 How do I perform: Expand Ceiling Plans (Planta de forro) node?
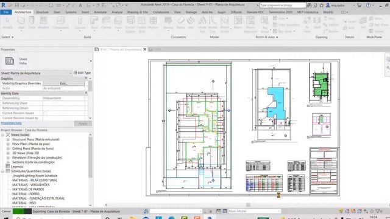(8, 148)
